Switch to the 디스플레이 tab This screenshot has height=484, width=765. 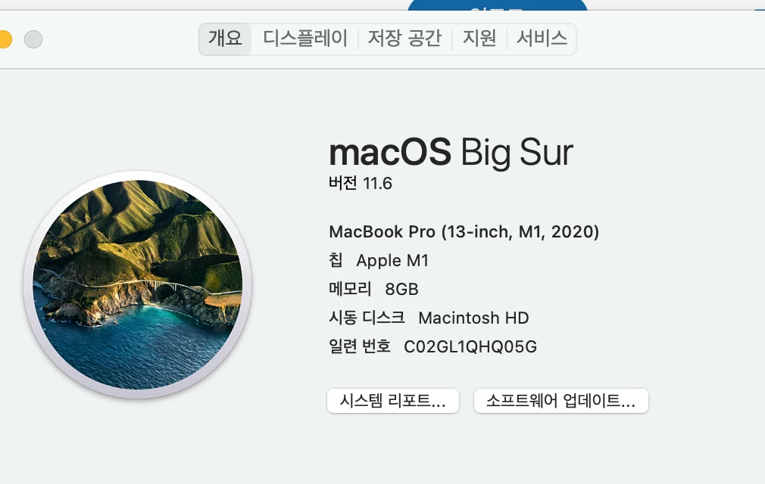tap(305, 39)
